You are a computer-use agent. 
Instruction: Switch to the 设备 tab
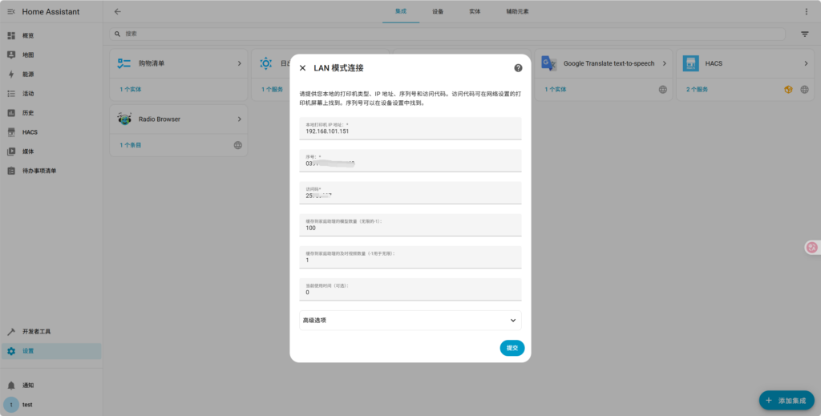click(x=438, y=12)
